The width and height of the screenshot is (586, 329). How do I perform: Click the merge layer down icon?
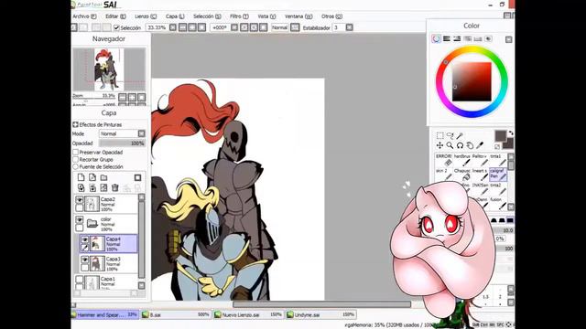point(92,188)
